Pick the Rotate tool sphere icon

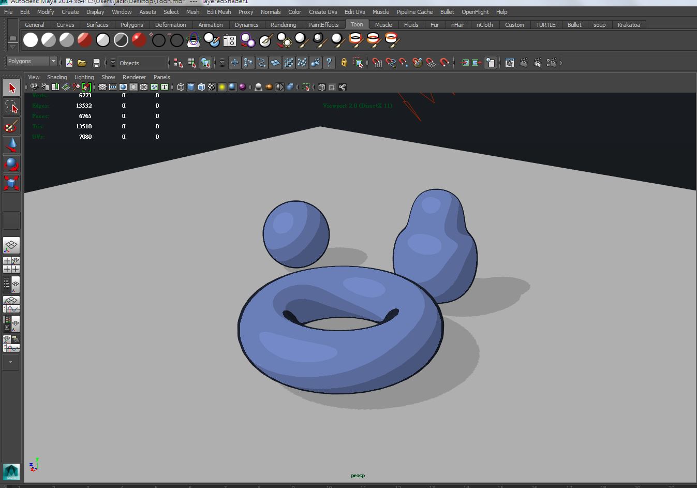pos(11,165)
